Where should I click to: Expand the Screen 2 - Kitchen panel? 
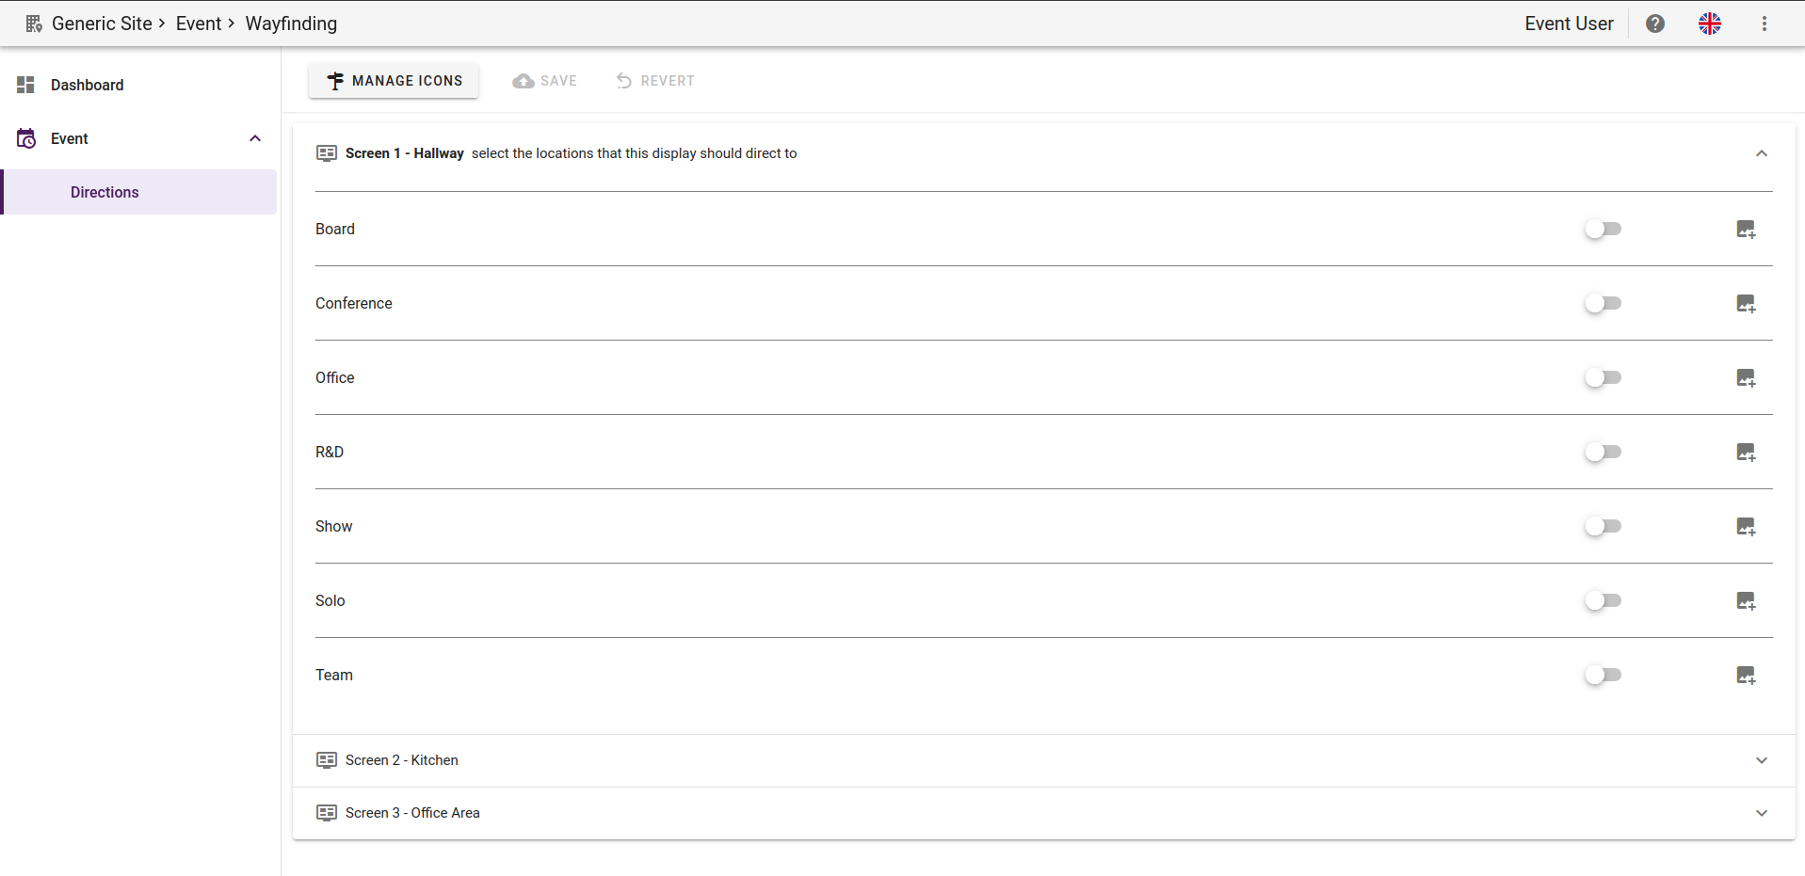click(1761, 760)
